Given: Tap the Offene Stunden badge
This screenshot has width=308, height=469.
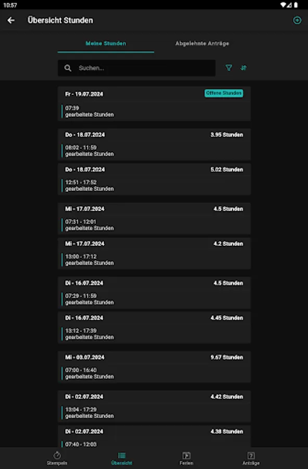Looking at the screenshot, I should (224, 93).
